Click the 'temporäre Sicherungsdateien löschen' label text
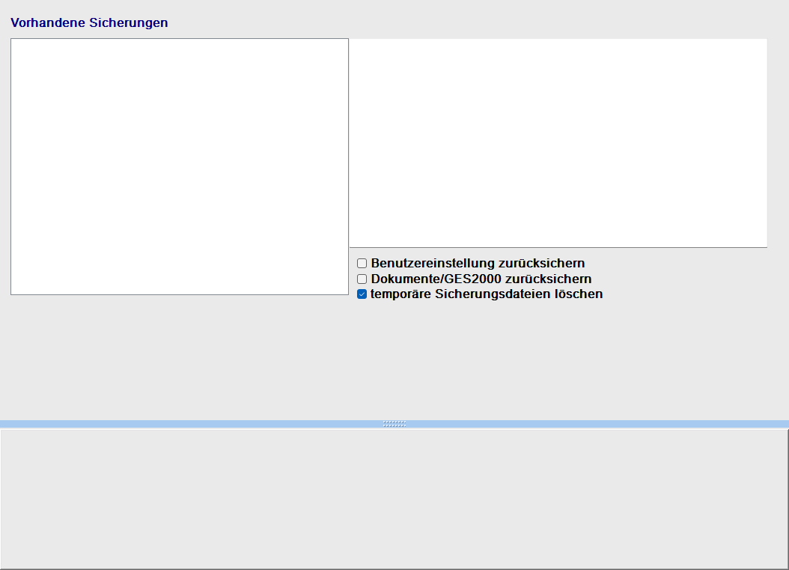The height and width of the screenshot is (570, 789). tap(487, 294)
